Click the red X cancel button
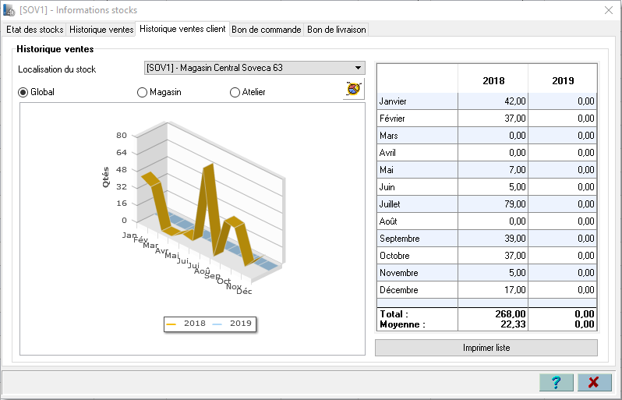Screen dimensions: 622x400 tap(594, 383)
